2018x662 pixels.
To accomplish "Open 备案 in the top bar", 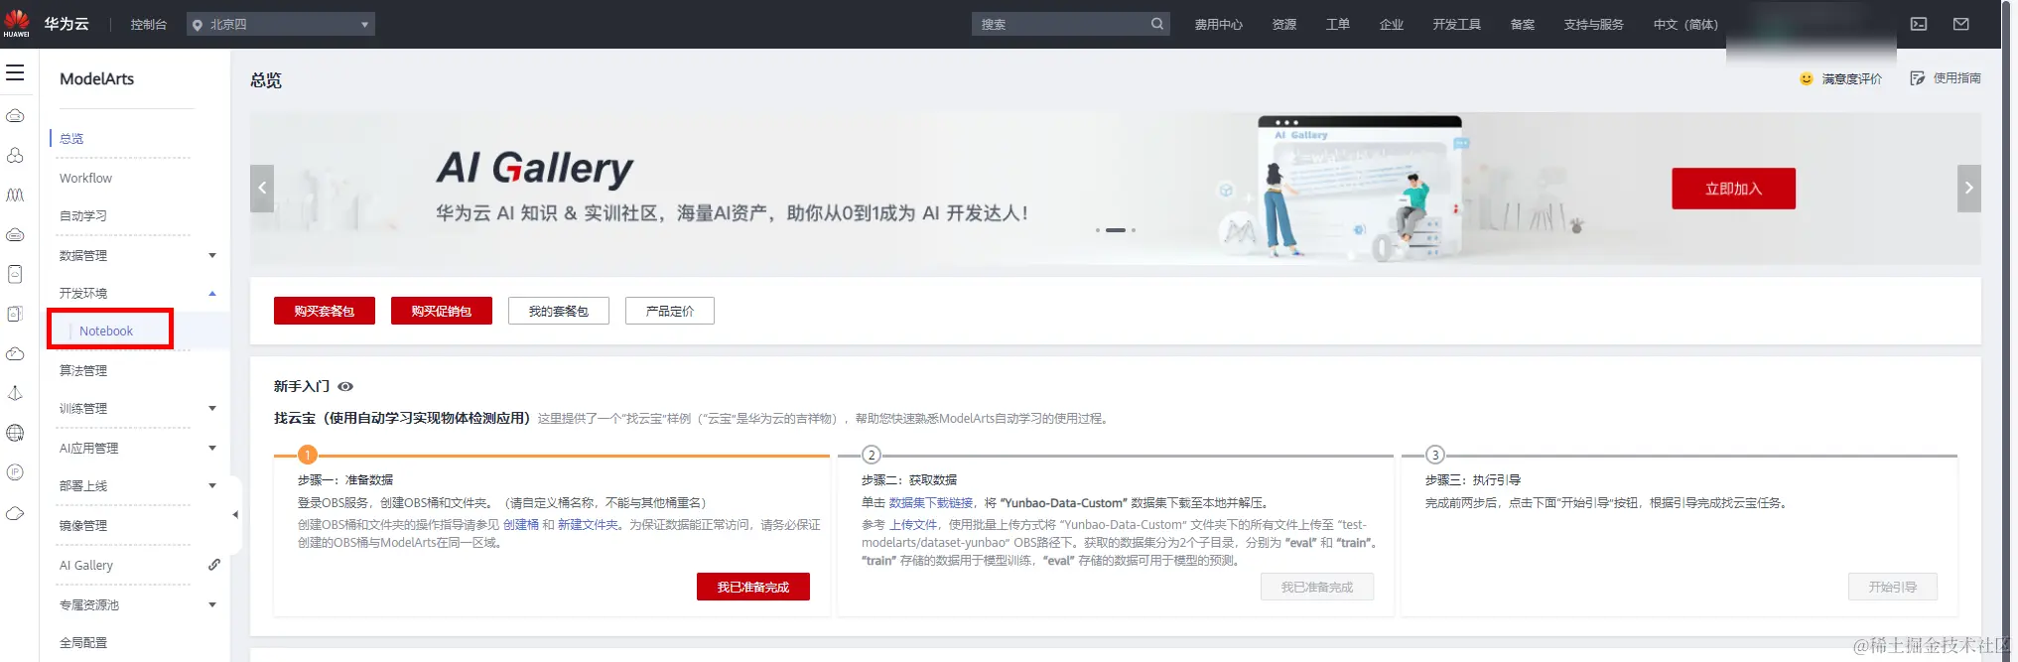I will coord(1523,24).
